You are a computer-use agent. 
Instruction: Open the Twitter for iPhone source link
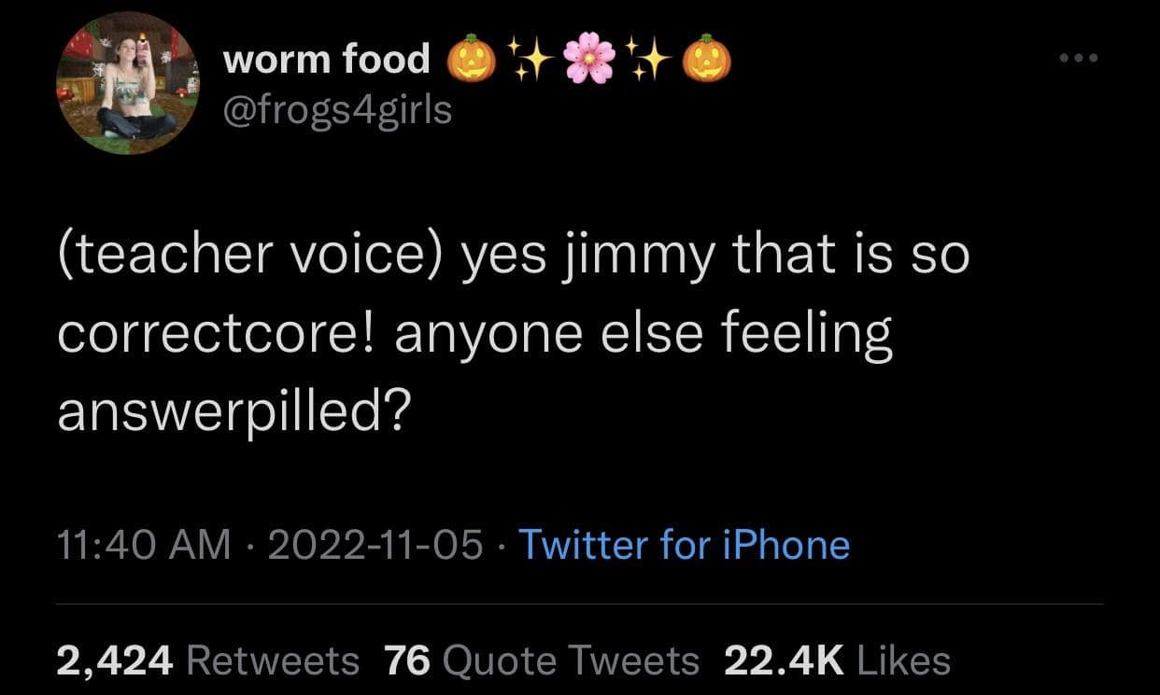pyautogui.click(x=683, y=544)
